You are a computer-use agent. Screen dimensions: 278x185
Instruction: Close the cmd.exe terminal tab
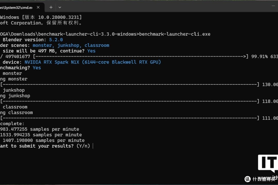pyautogui.click(x=38, y=7)
